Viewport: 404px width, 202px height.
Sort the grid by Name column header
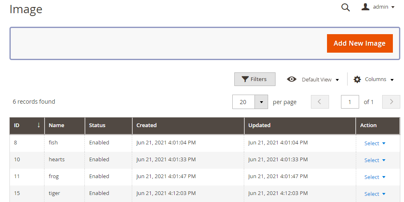[x=56, y=125]
